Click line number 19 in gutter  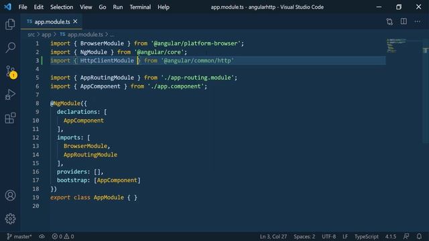click(x=36, y=197)
